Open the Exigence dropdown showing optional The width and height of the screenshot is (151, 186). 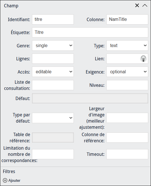127,72
